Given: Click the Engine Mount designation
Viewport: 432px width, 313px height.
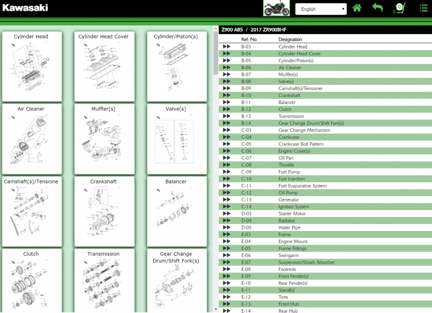Looking at the screenshot, I should (293, 241).
